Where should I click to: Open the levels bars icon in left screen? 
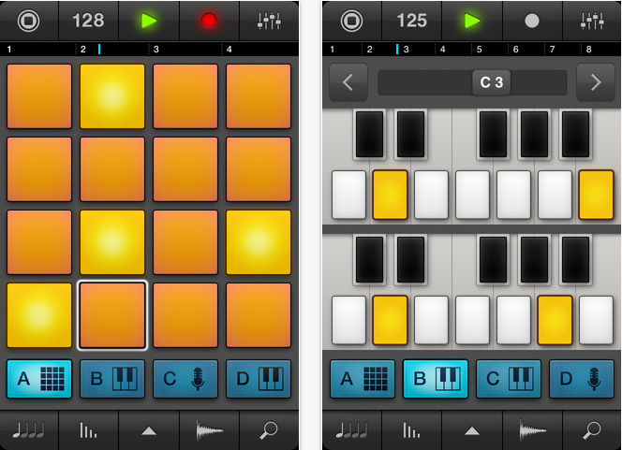click(88, 430)
